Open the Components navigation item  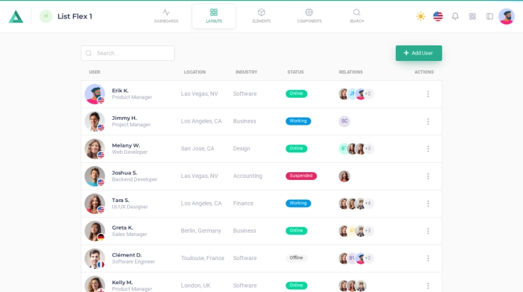point(309,16)
